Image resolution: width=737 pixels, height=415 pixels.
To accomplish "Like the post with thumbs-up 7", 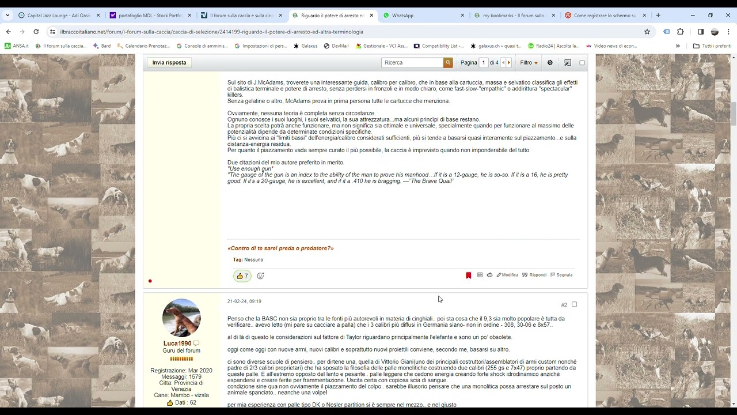I will tap(242, 276).
